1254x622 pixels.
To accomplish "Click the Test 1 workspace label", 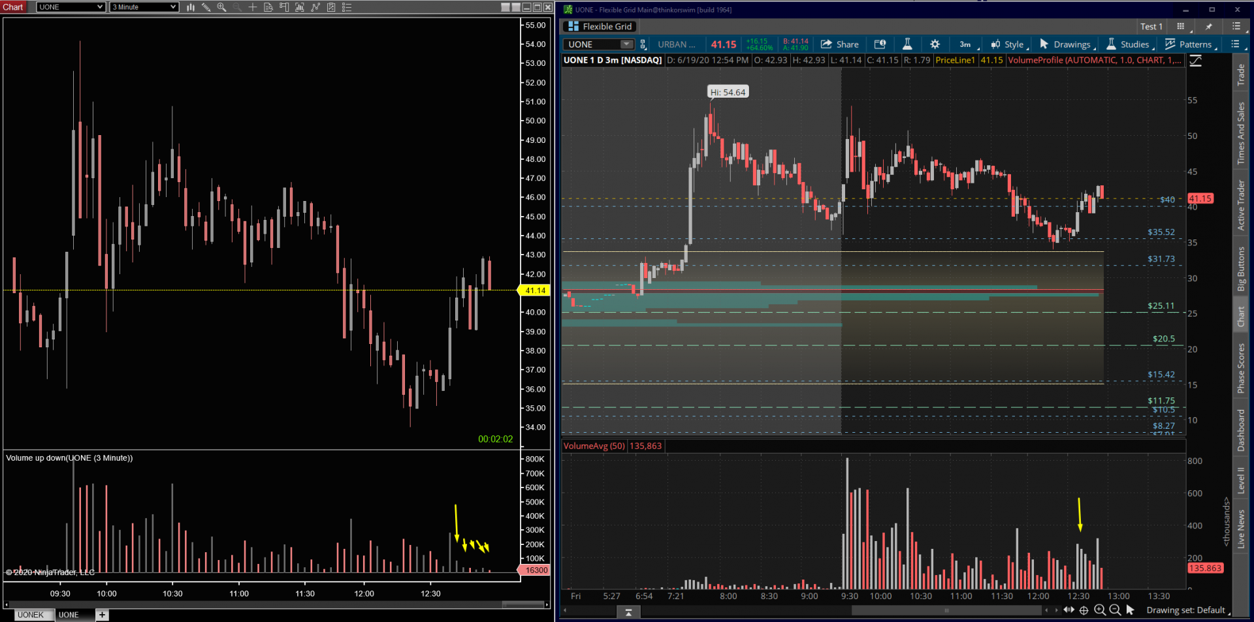I will tap(1151, 26).
